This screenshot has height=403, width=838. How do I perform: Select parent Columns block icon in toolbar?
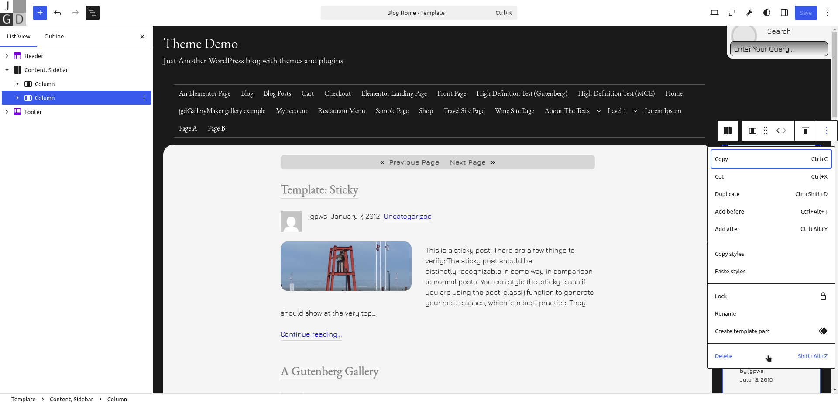click(x=728, y=131)
